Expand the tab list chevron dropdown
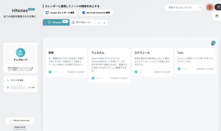Image resolution: width=221 pixels, height=131 pixels. click(99, 23)
